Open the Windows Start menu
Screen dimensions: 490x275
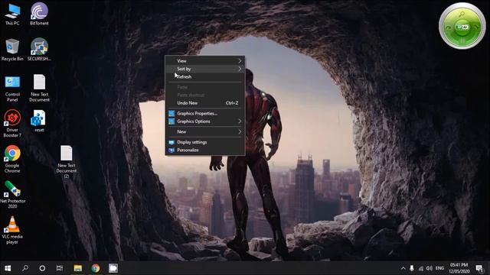coord(8,268)
